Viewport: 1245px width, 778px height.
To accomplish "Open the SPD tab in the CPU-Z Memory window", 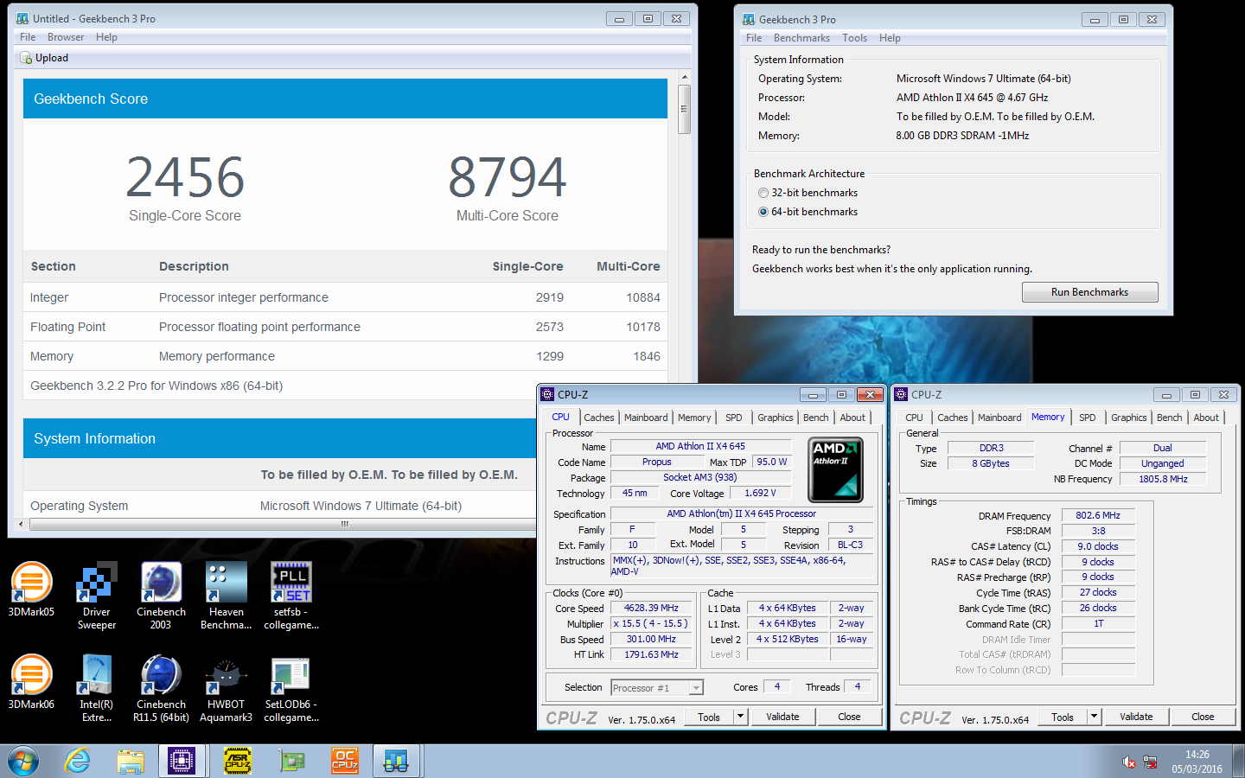I will 1088,418.
